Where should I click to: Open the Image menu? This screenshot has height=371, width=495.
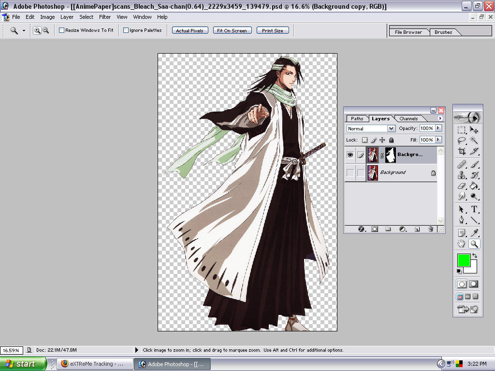pos(47,17)
